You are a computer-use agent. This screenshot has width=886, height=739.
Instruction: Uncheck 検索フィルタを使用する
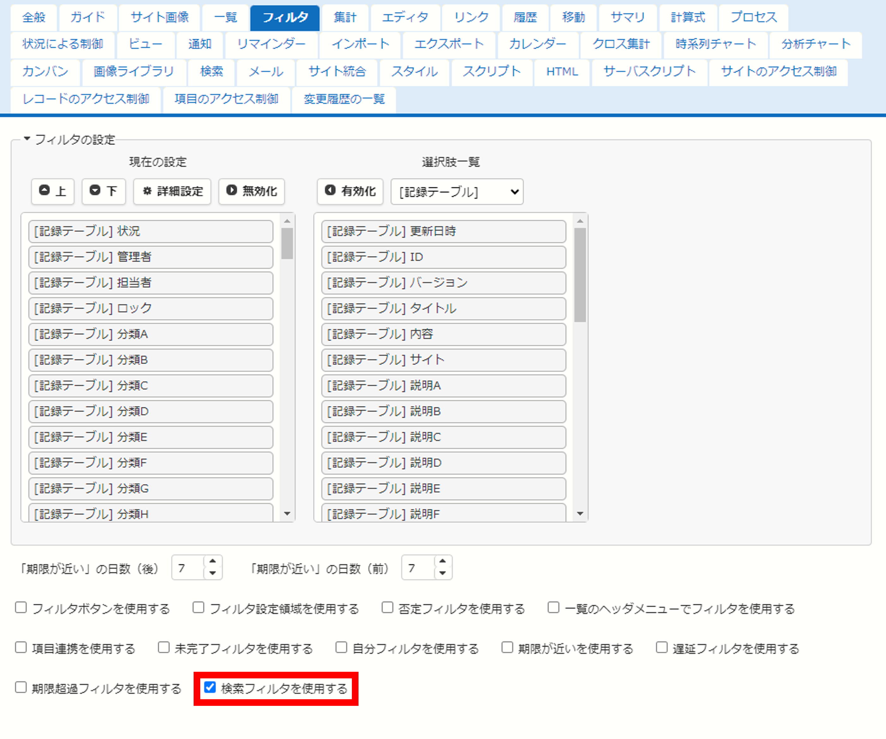tap(210, 687)
